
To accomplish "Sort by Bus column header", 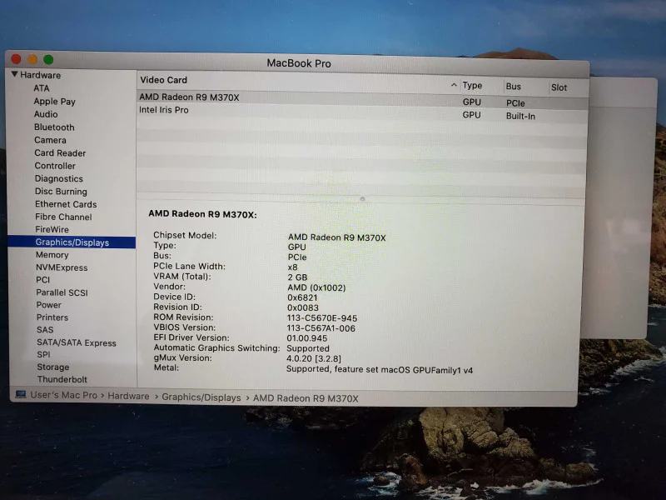I will tap(513, 87).
